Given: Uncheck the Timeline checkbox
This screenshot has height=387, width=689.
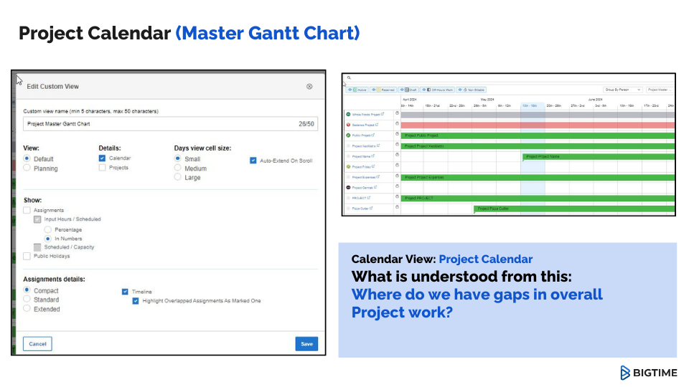Looking at the screenshot, I should click(125, 292).
